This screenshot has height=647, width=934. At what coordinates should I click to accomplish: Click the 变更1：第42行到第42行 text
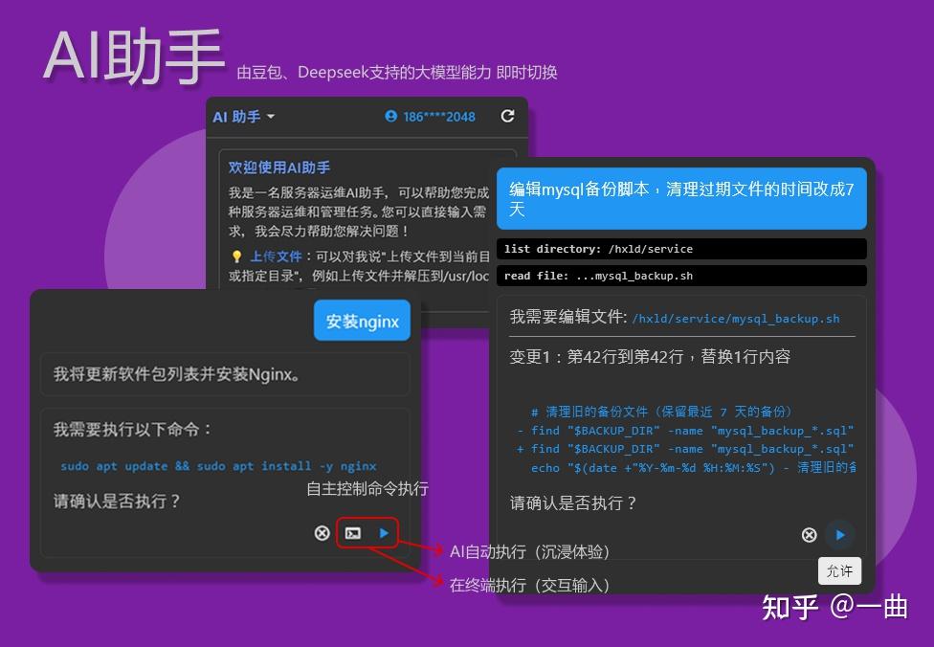tap(649, 357)
